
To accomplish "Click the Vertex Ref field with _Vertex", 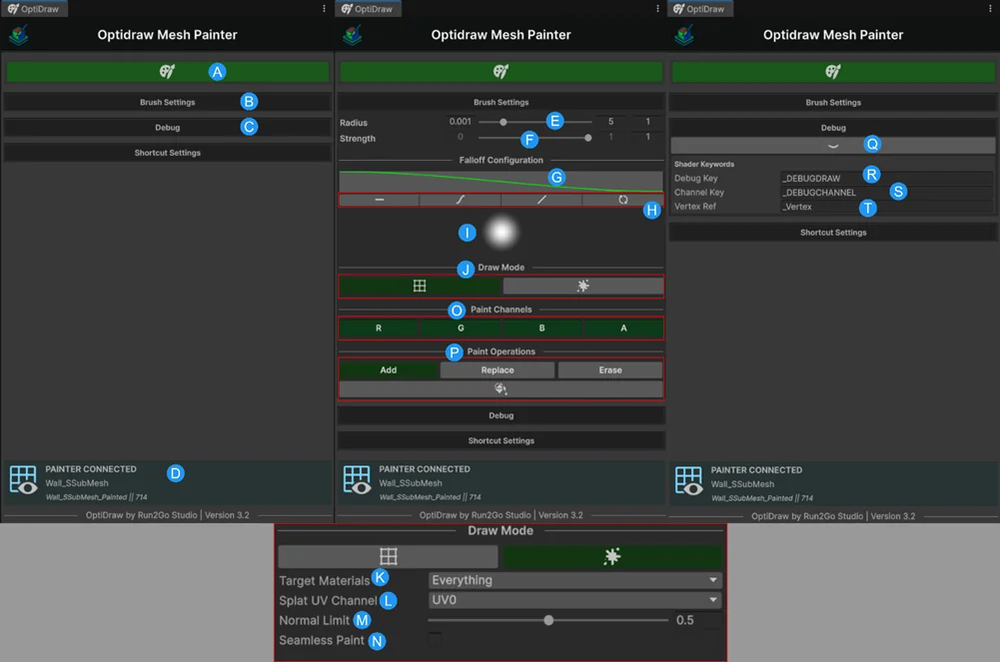I will click(886, 207).
